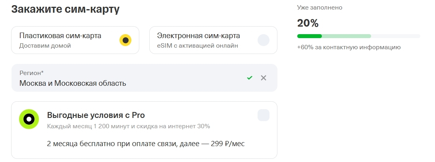This screenshot has height=162, width=435.
Task: Click the 'Уже заполнено' label
Action: (x=320, y=8)
